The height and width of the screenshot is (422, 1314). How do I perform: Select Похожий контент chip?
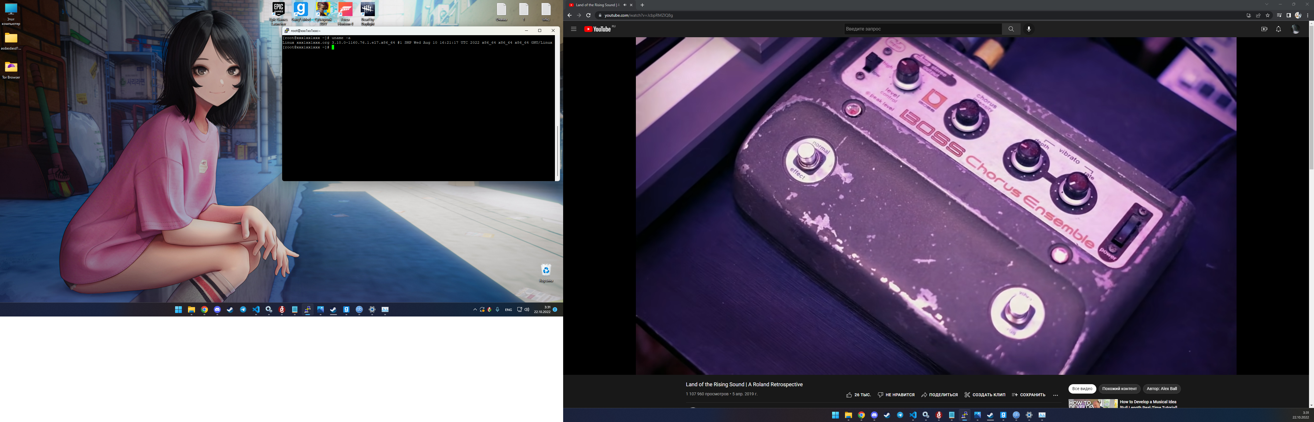pos(1119,389)
